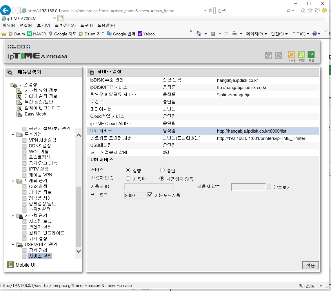
Task: Uncheck the 기본포트사용 checkbox
Action: tap(150, 195)
